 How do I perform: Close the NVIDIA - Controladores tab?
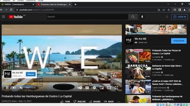point(33,4)
